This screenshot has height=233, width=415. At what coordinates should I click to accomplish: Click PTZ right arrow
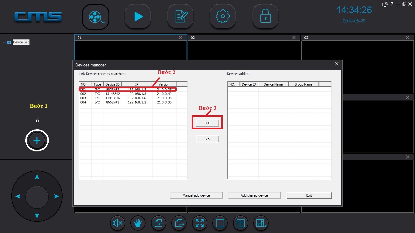57,197
